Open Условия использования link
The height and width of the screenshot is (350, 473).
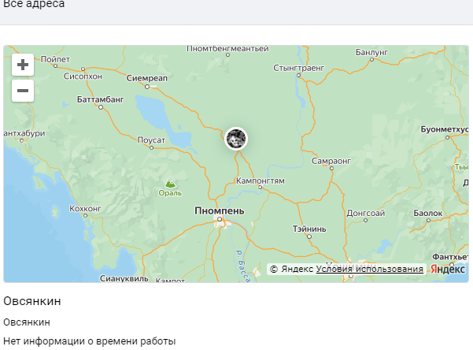(370, 269)
